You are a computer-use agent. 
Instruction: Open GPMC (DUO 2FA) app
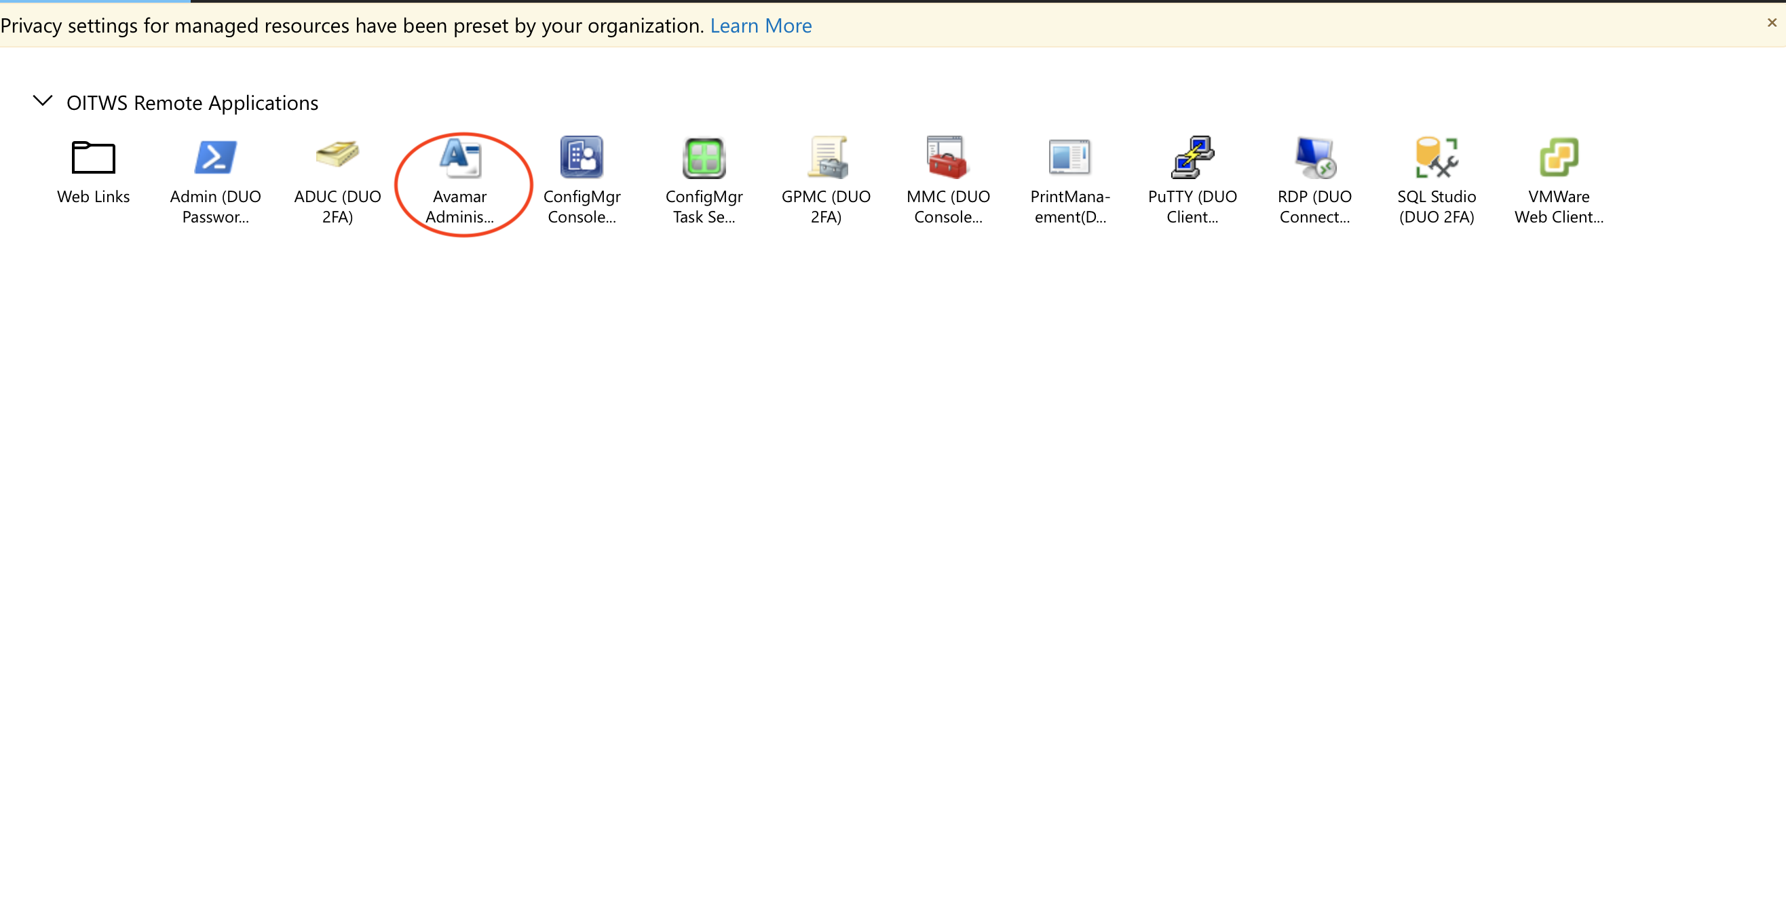coord(826,157)
